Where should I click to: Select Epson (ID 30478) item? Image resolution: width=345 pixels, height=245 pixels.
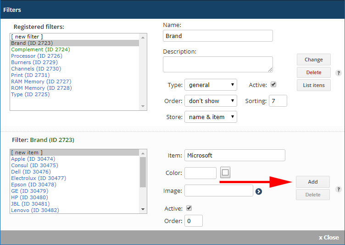pos(75,185)
